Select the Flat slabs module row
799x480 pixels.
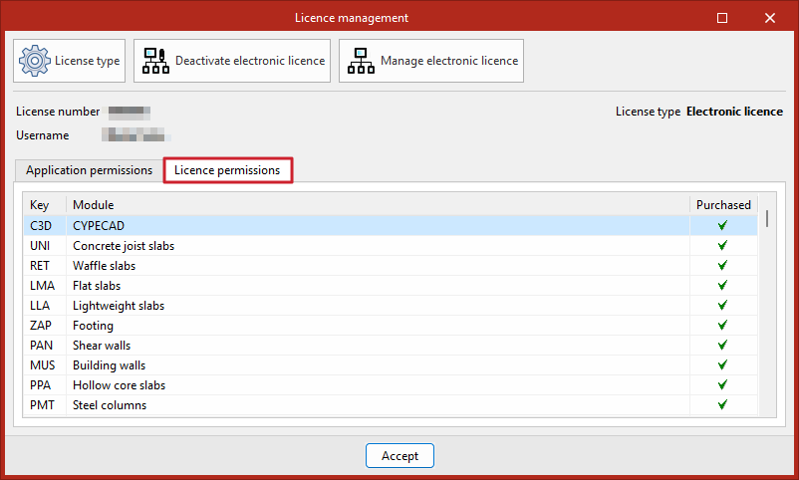391,286
